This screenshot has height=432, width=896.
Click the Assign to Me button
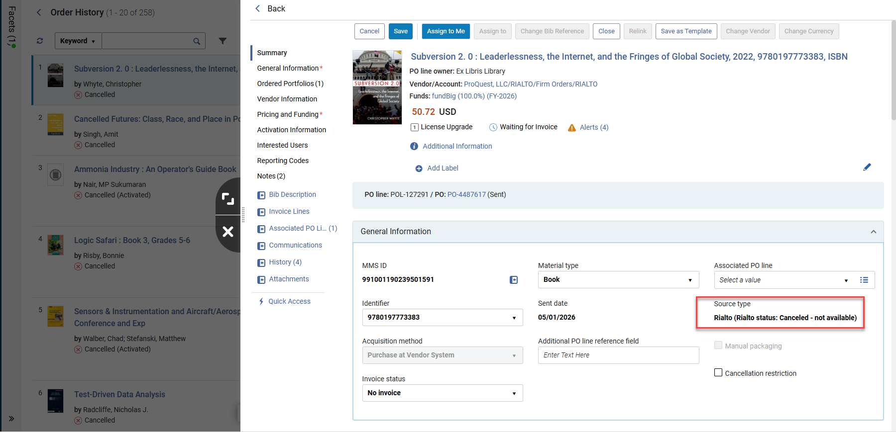(446, 31)
